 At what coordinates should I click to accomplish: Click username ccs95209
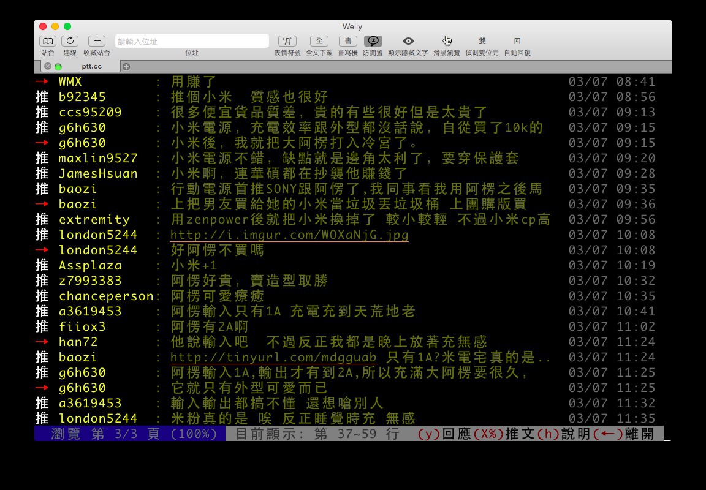coord(90,113)
